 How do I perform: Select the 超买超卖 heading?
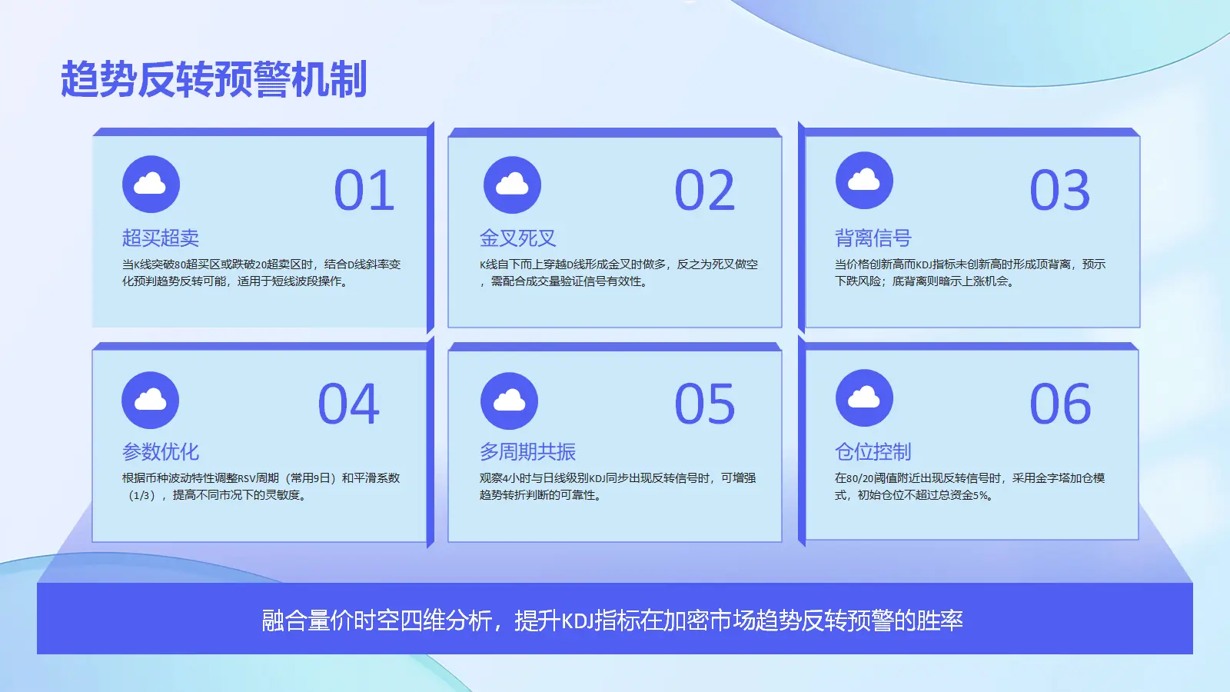click(x=161, y=238)
